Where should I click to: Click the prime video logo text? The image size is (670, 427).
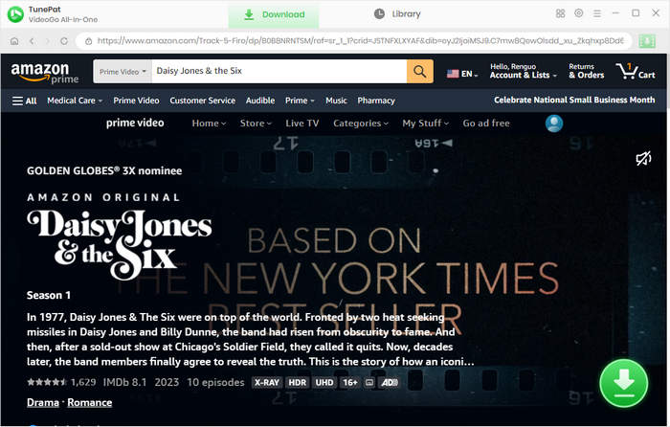click(135, 124)
